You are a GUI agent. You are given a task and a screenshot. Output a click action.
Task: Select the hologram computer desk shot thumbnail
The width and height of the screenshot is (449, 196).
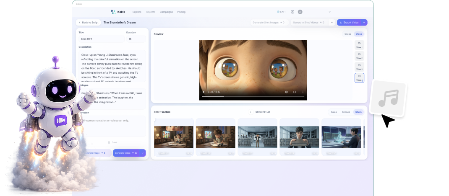click(x=341, y=137)
